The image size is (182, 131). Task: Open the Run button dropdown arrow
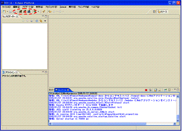(x=38, y=11)
